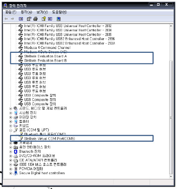Collapse the 포트 (COM 및 LPT) node
The width and height of the screenshot is (177, 189).
click(x=11, y=130)
